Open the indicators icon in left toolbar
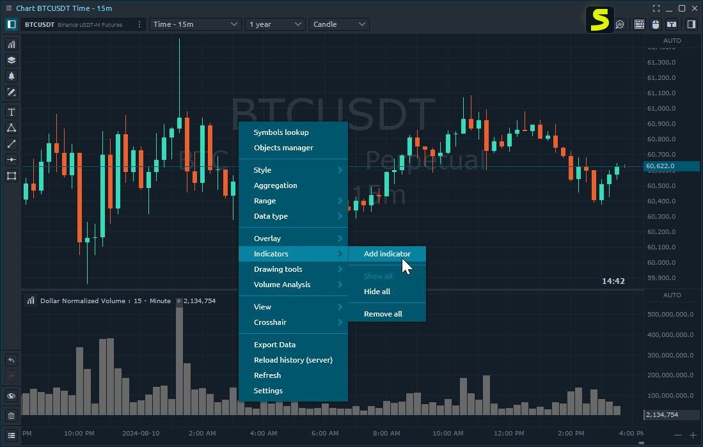This screenshot has width=703, height=447. coord(12,44)
